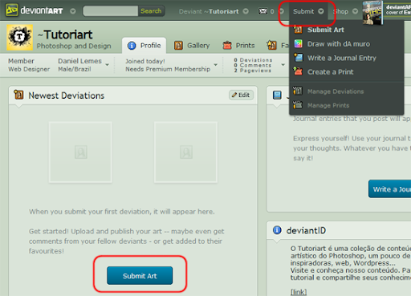Expand the Needs Premium Membership arrow

pyautogui.click(x=216, y=65)
